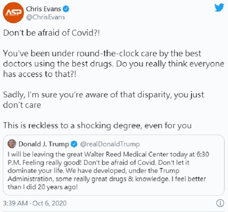Viewport: 228px width, 212px height.
Task: Click the quoted "Feeling really good!" line
Action: click(x=98, y=163)
